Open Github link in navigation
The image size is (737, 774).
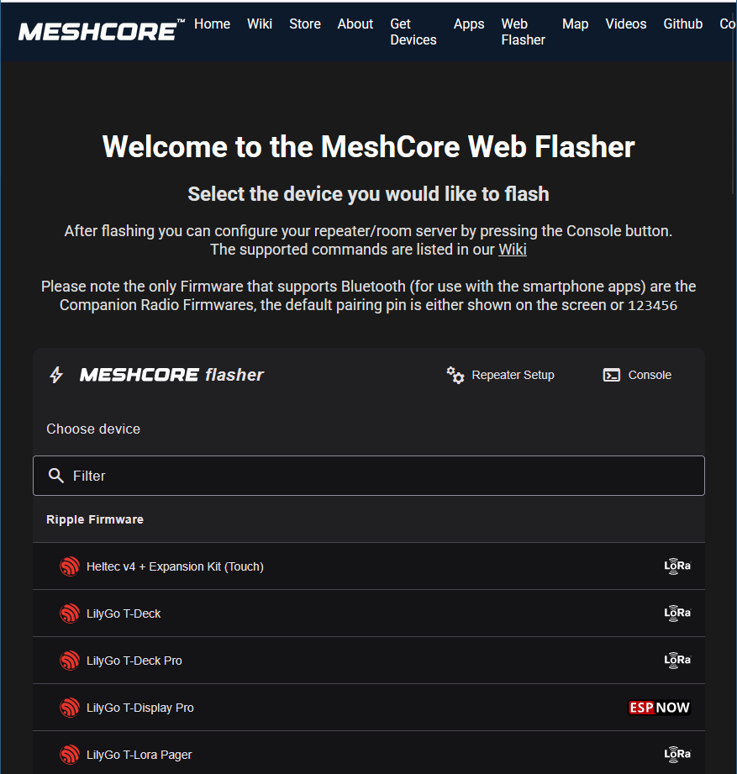click(682, 24)
